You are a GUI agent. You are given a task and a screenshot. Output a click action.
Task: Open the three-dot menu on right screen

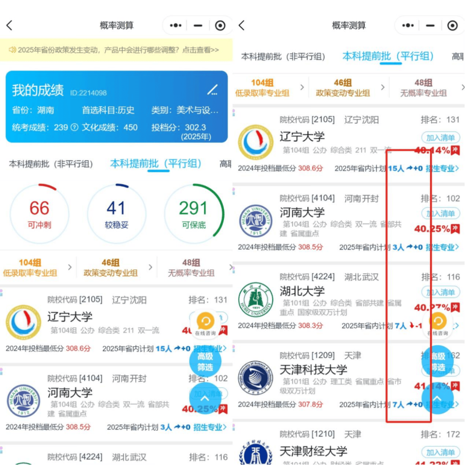click(x=408, y=25)
